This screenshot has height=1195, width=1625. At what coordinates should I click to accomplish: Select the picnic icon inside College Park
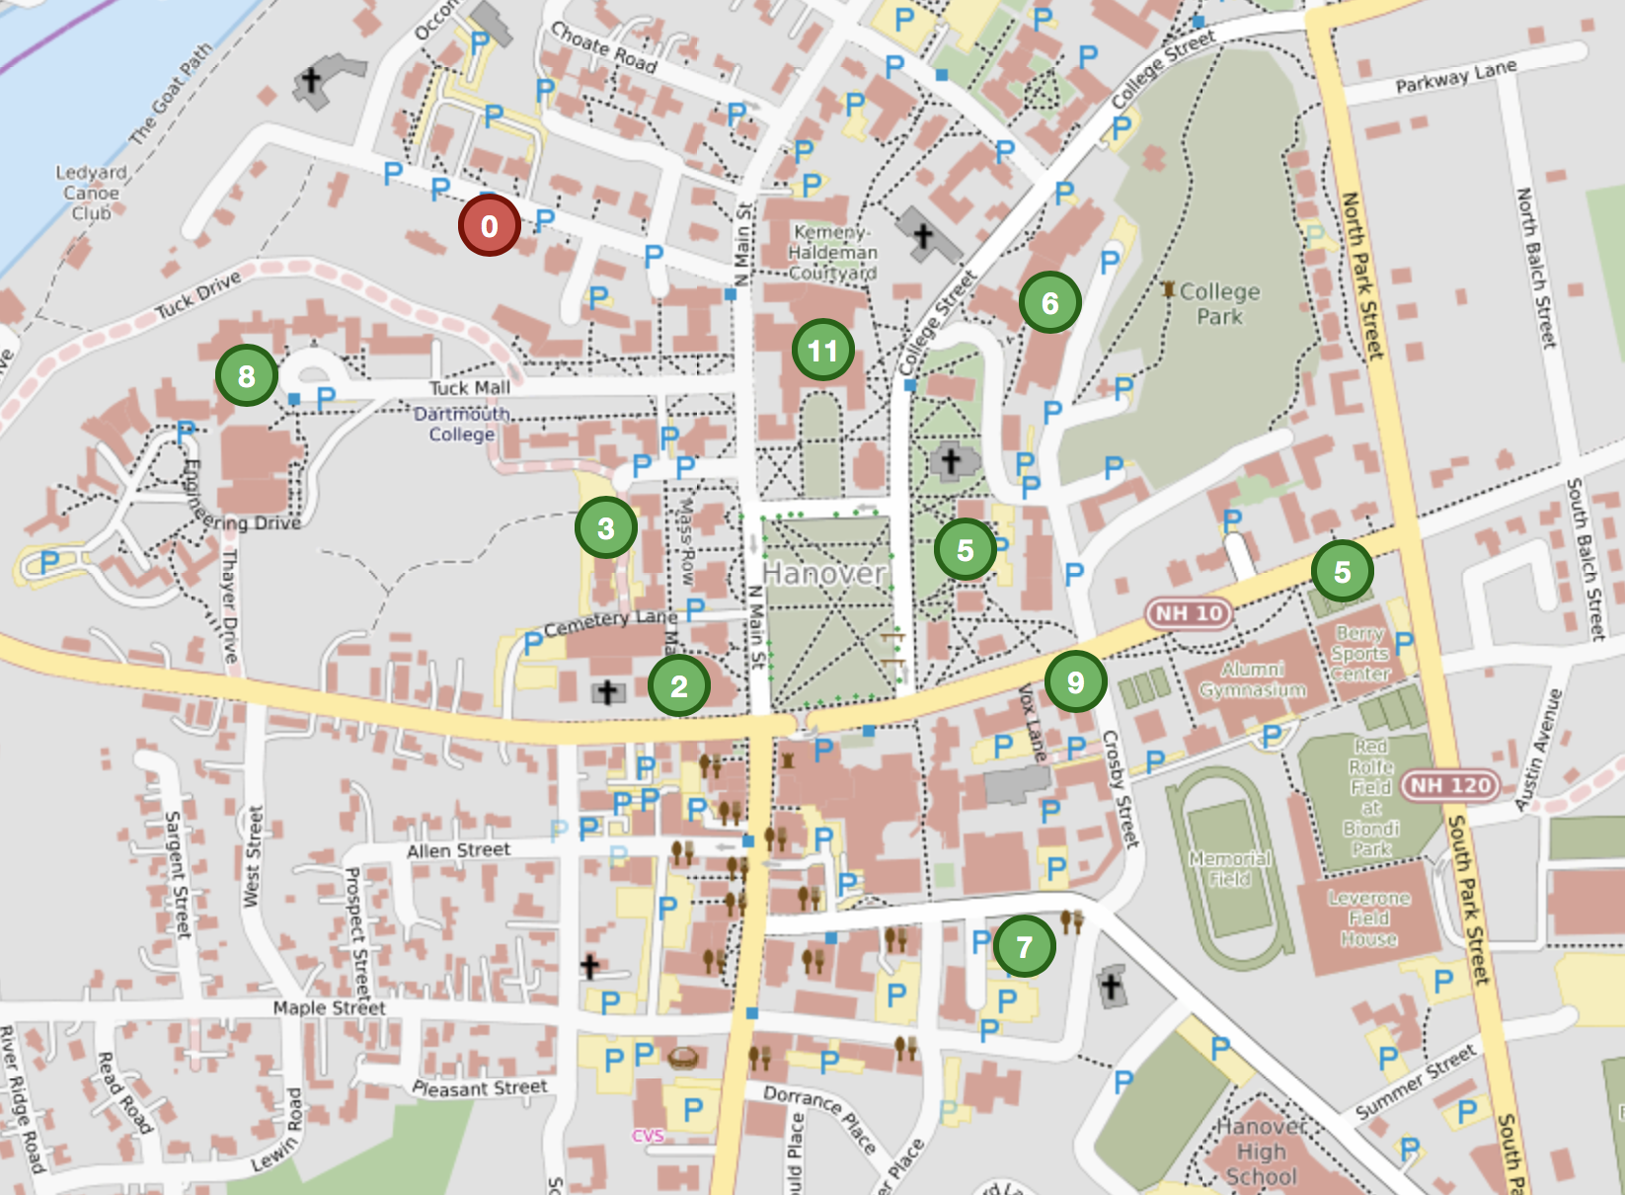tap(1170, 289)
